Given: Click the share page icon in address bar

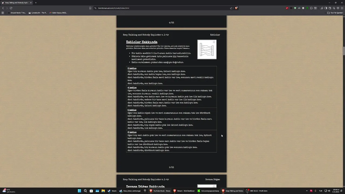Looking at the screenshot, I should tap(231, 8).
